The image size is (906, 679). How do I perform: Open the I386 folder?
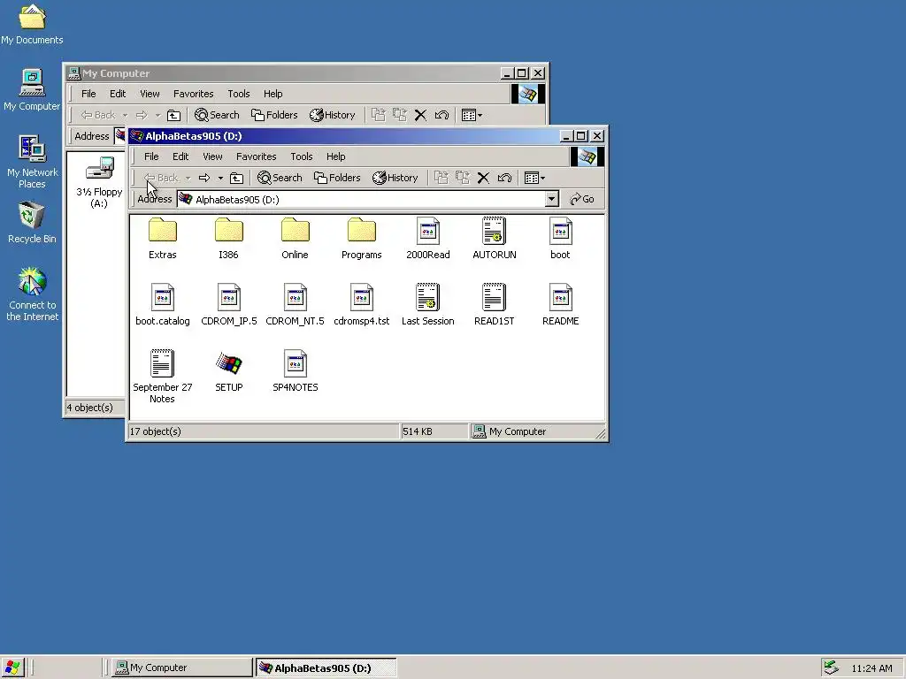pyautogui.click(x=229, y=239)
